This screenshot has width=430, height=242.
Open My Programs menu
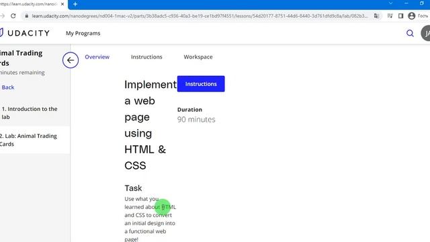click(x=83, y=33)
